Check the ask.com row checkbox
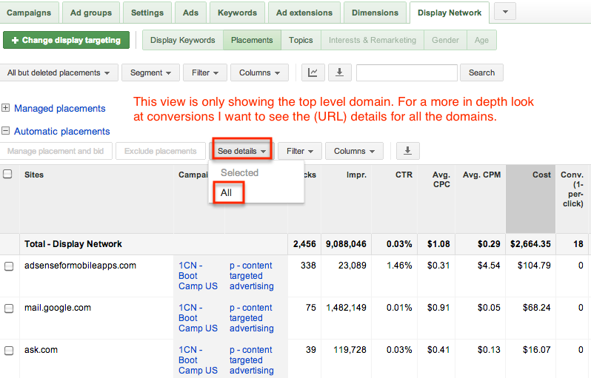This screenshot has width=591, height=378. click(9, 351)
